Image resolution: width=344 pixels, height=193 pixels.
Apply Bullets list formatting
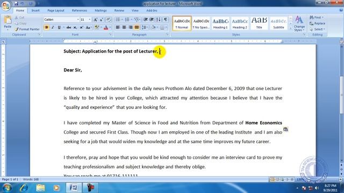tap(118, 20)
